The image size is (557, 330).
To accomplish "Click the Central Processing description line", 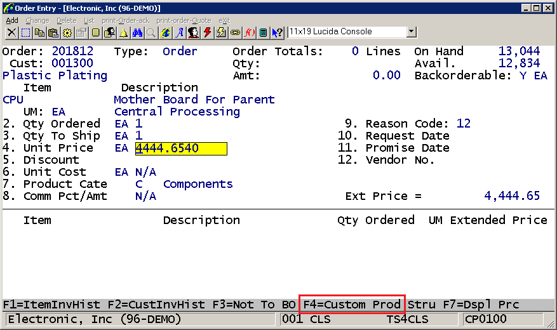I will [177, 112].
